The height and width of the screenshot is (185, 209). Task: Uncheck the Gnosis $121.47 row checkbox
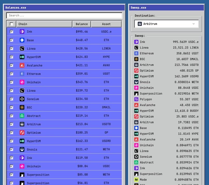pos(11,149)
